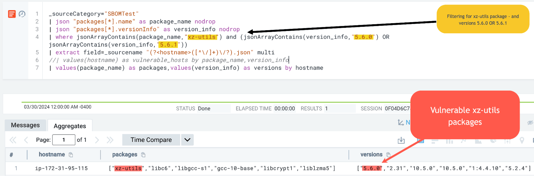Select the line chart view

coord(464,141)
